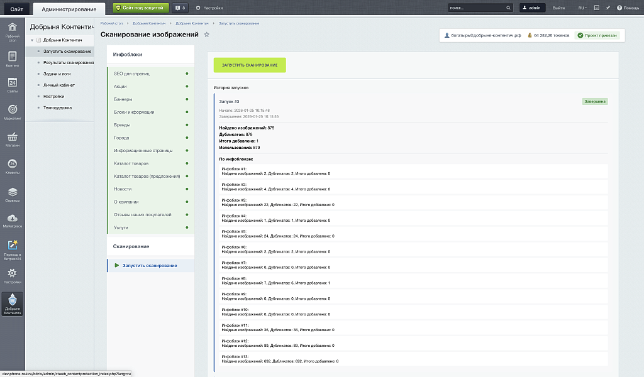Add page to favorites with star icon
The height and width of the screenshot is (377, 644).
pyautogui.click(x=206, y=35)
